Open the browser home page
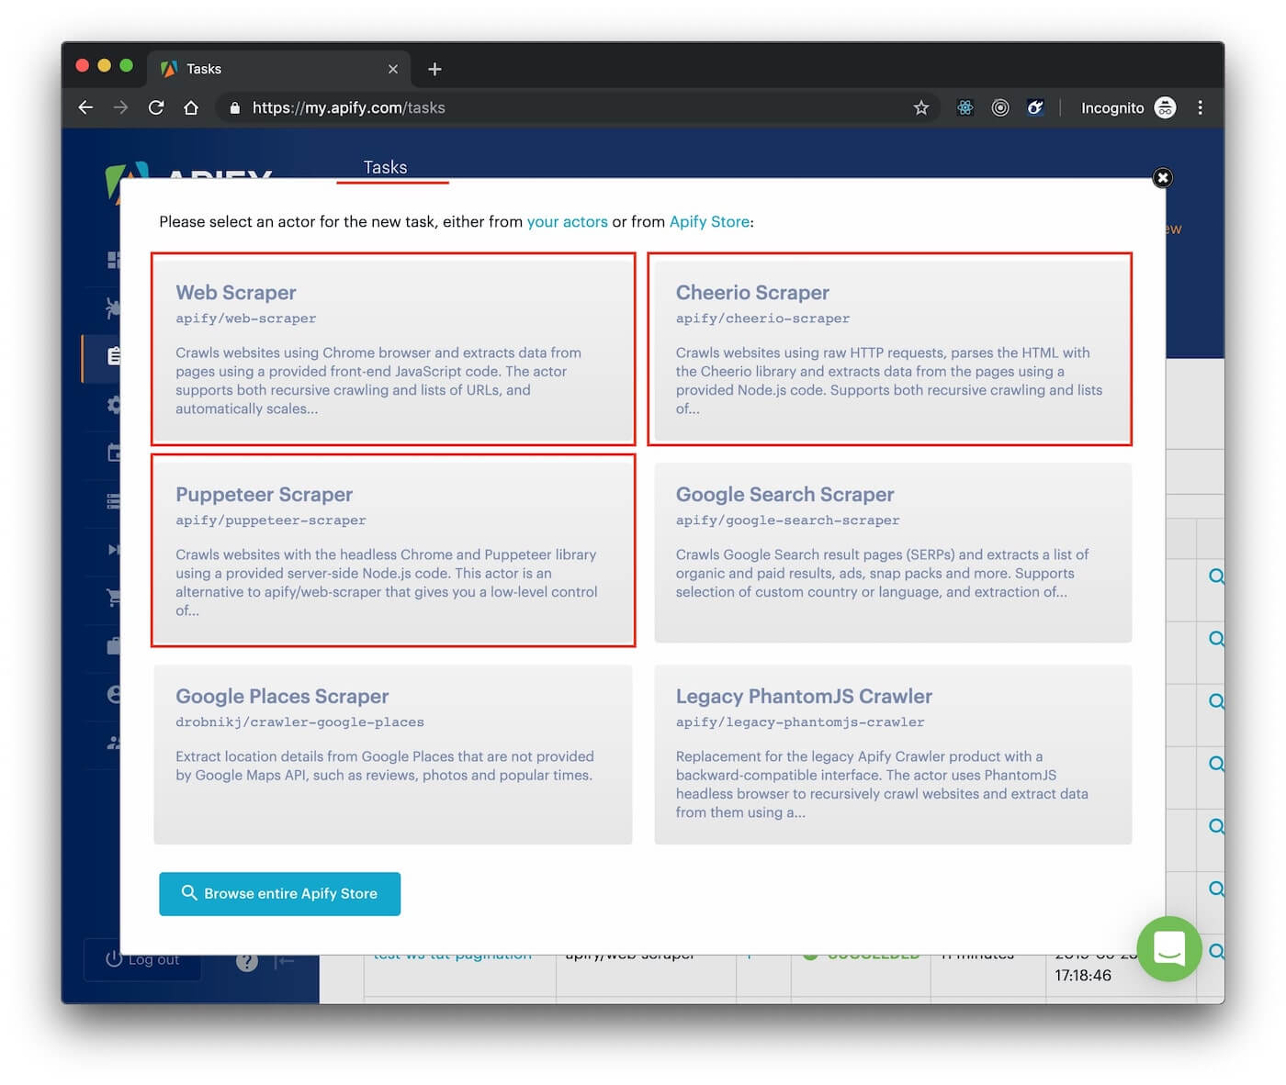 (x=191, y=107)
